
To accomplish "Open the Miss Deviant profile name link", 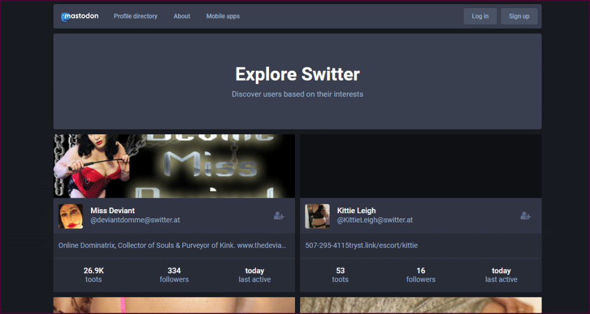I will click(112, 211).
